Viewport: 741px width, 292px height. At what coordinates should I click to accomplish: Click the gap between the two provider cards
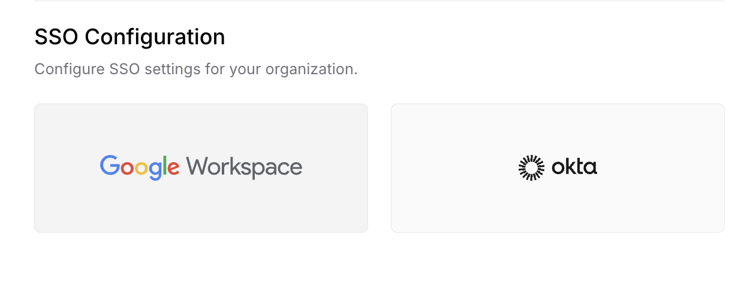pos(379,168)
